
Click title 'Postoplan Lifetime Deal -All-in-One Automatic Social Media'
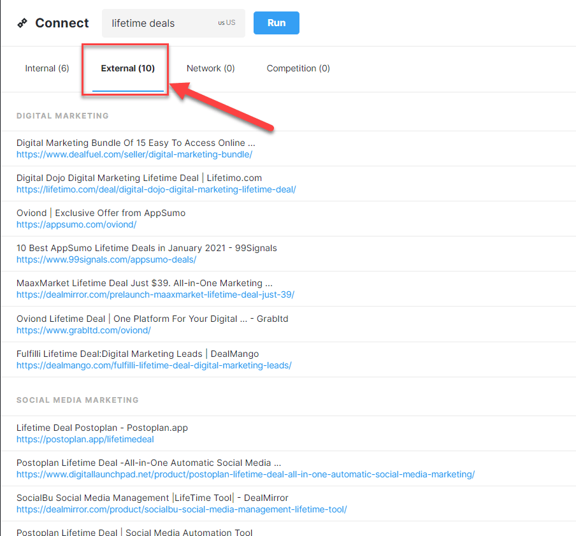(x=143, y=463)
